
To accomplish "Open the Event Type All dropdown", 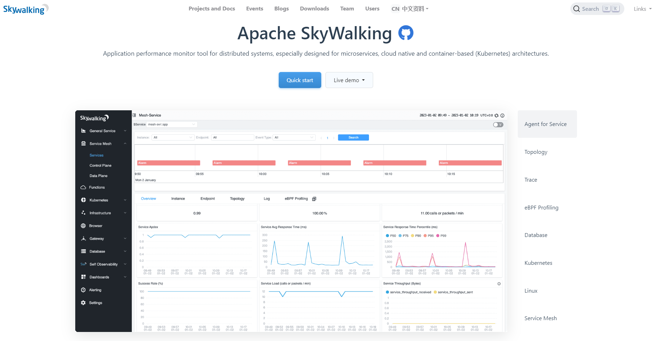I will [x=294, y=137].
